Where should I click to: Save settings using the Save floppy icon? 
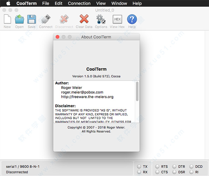pos(32,19)
